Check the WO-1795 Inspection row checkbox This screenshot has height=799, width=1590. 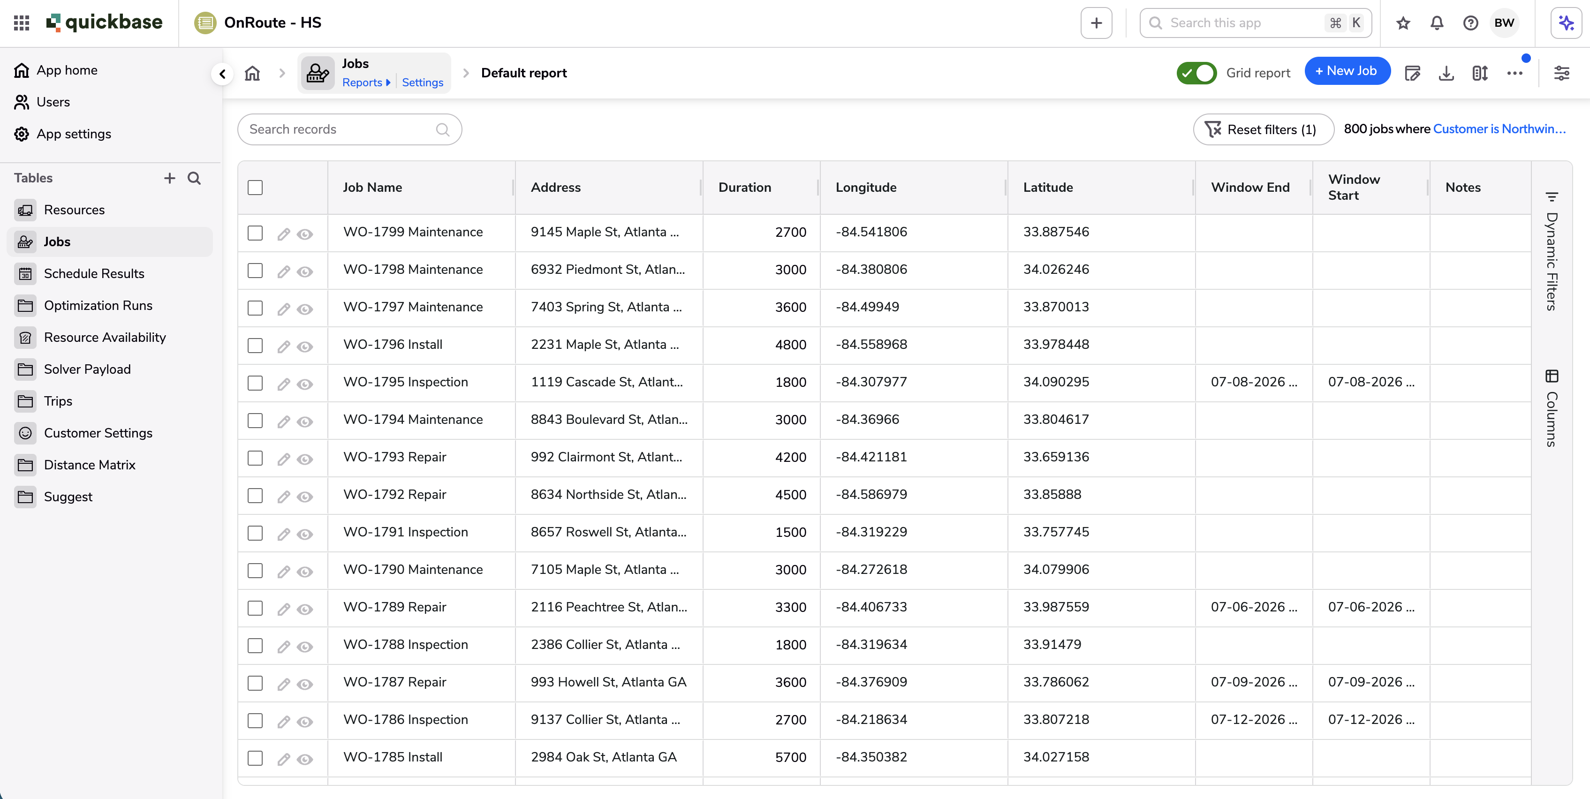click(x=255, y=383)
